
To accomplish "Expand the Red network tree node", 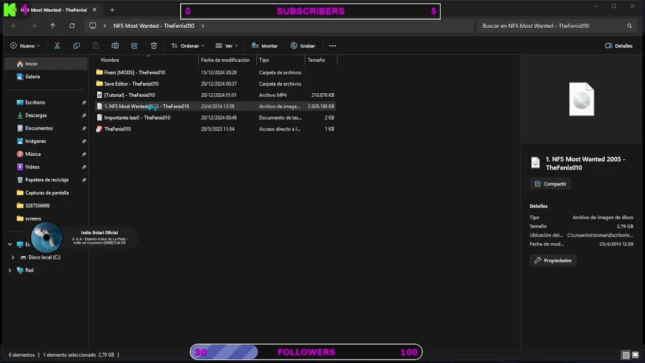I will 10,270.
